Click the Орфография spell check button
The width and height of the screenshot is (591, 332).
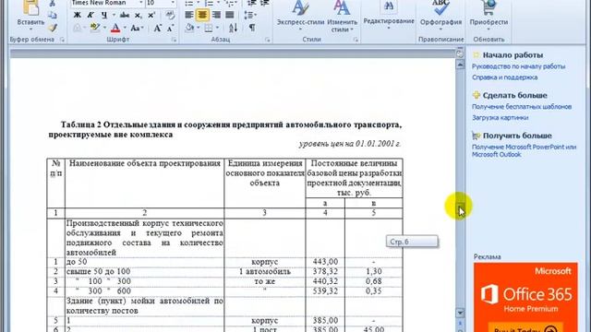click(x=440, y=15)
